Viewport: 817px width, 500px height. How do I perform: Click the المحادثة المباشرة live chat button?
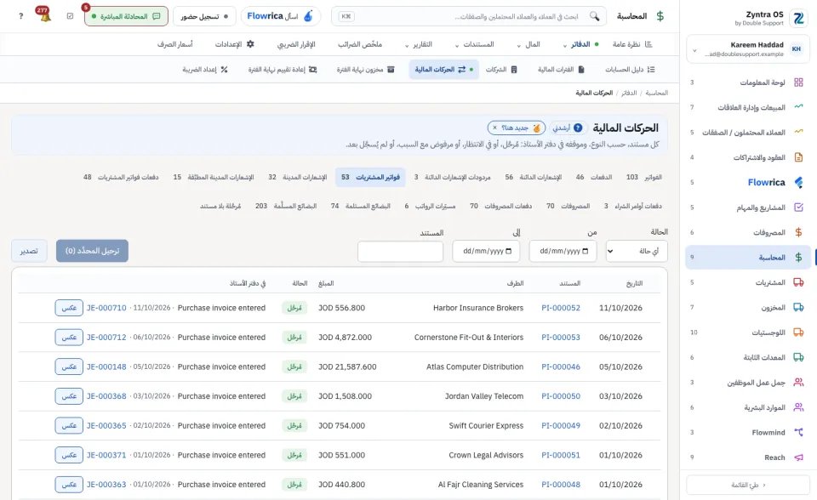(x=126, y=16)
